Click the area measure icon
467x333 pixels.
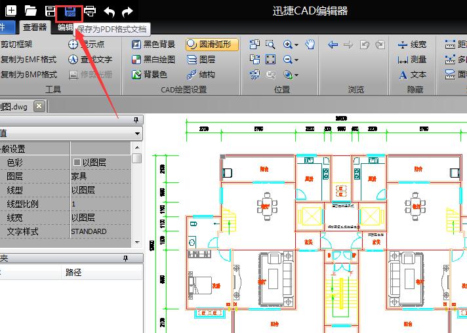pos(450,74)
